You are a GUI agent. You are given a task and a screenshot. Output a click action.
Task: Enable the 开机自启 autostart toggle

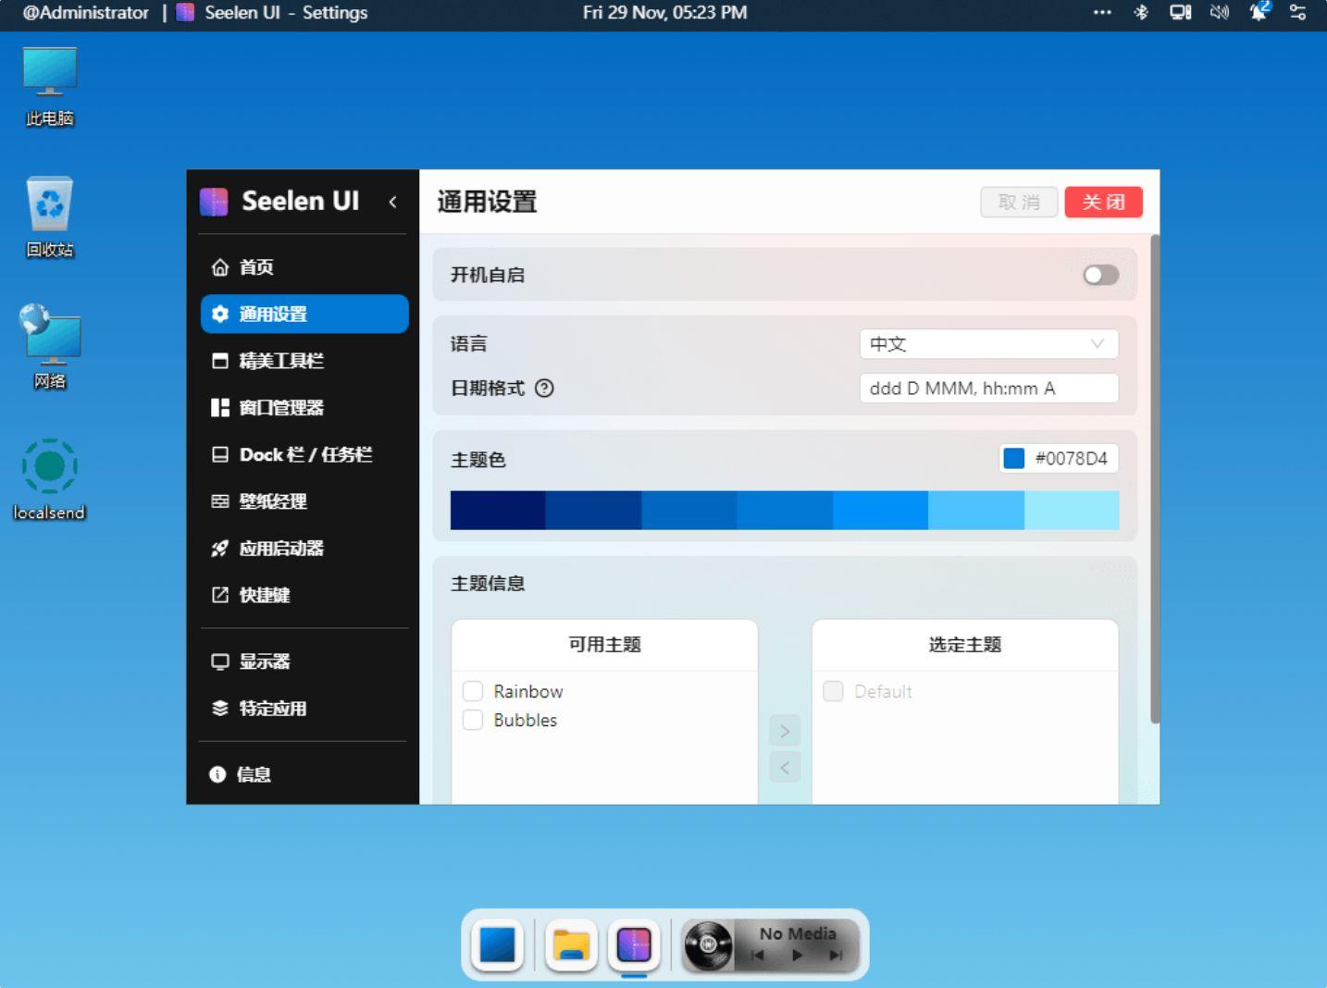[x=1099, y=275]
